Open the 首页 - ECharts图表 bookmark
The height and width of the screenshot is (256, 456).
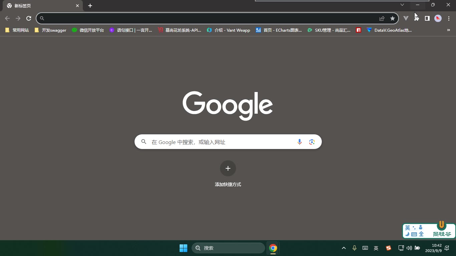(279, 30)
